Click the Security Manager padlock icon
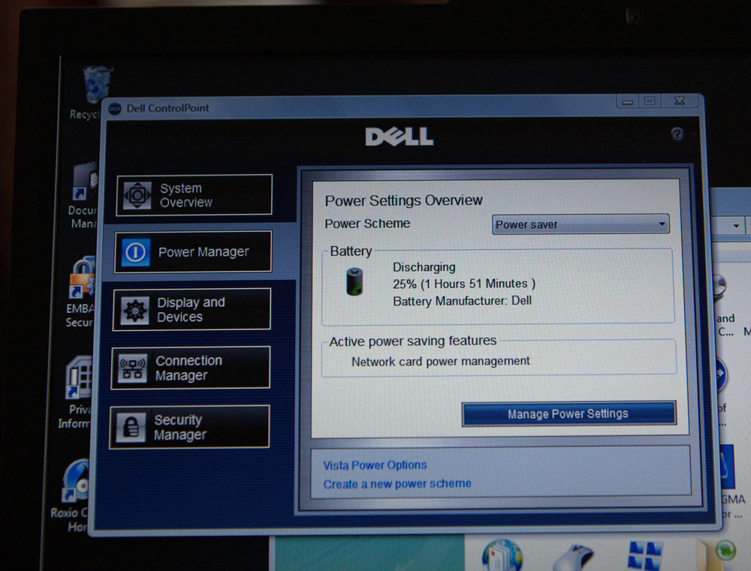Image resolution: width=751 pixels, height=571 pixels. [x=132, y=427]
